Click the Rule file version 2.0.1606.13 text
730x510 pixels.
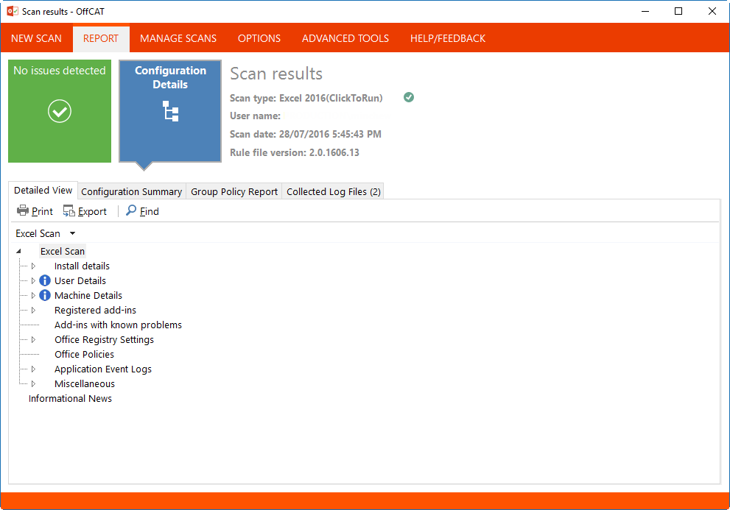(x=294, y=152)
